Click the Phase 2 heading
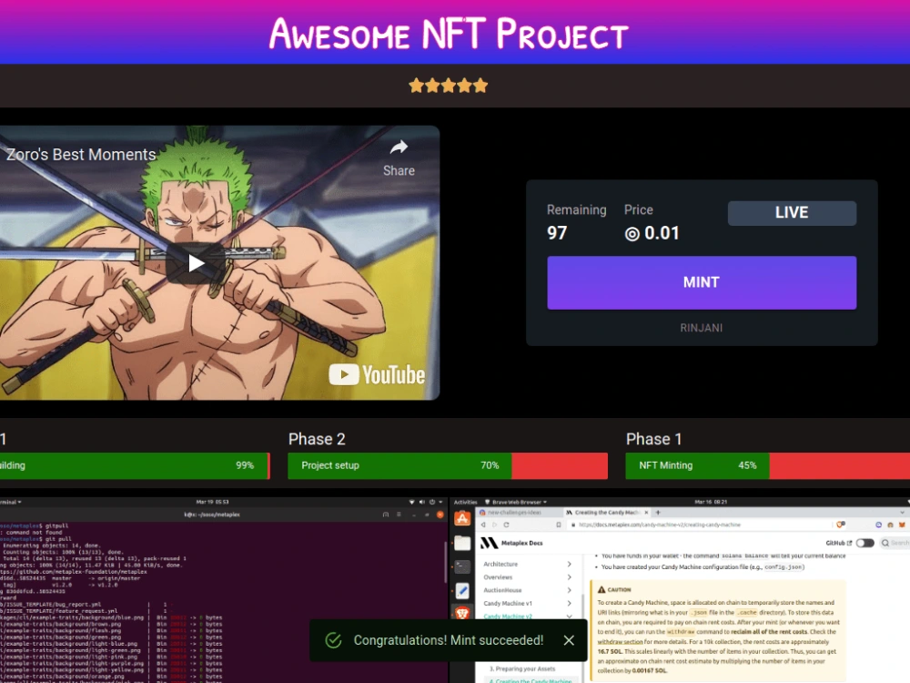This screenshot has width=910, height=683. (317, 439)
